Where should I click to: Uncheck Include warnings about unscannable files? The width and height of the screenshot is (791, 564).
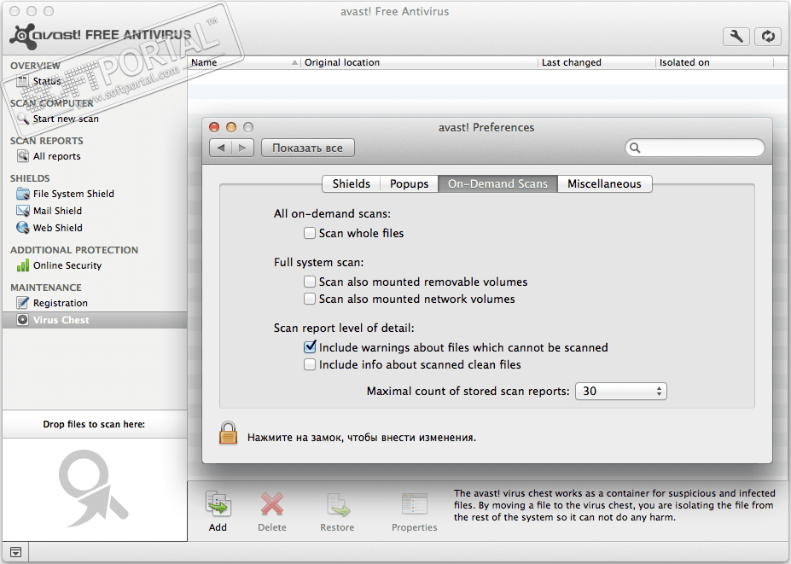pyautogui.click(x=310, y=347)
